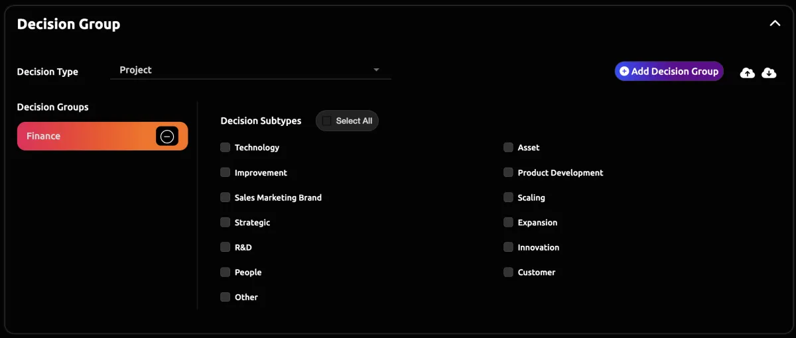Open the Decision Type dropdown arrow
Screen dimensions: 796x338
pos(376,70)
